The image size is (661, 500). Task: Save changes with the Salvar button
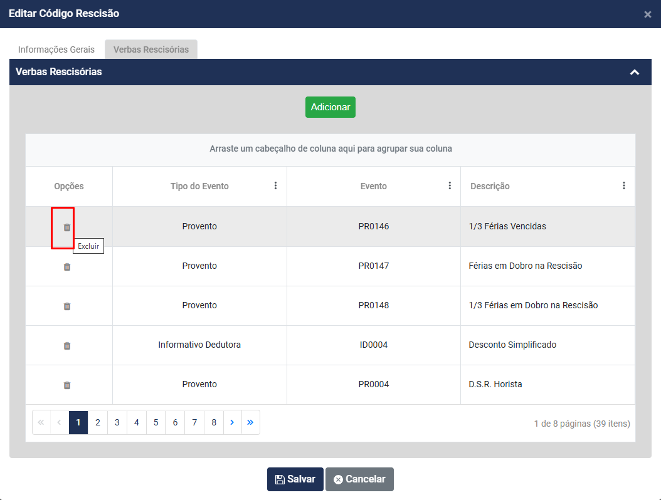coord(295,479)
